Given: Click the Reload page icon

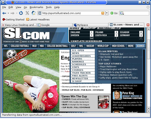Looking at the screenshot, I should coord(21,13).
